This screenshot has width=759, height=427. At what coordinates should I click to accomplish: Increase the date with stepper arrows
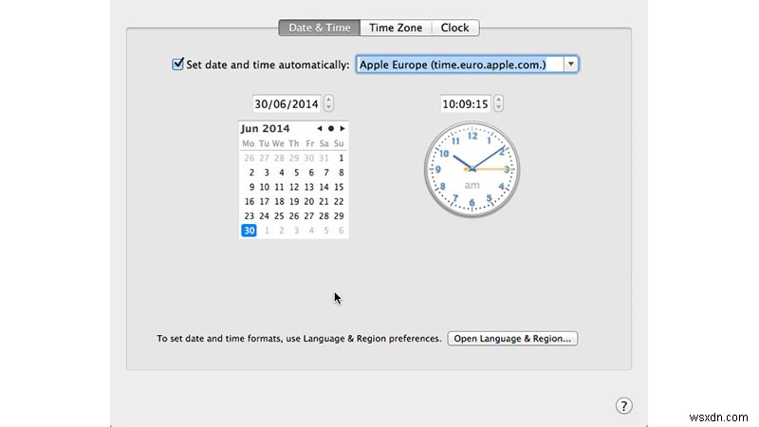pos(328,101)
